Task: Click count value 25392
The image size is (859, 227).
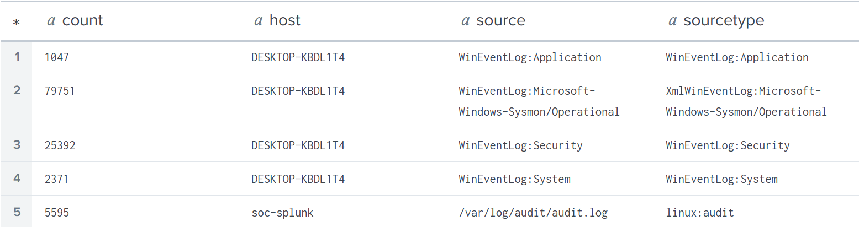Action: pos(60,145)
